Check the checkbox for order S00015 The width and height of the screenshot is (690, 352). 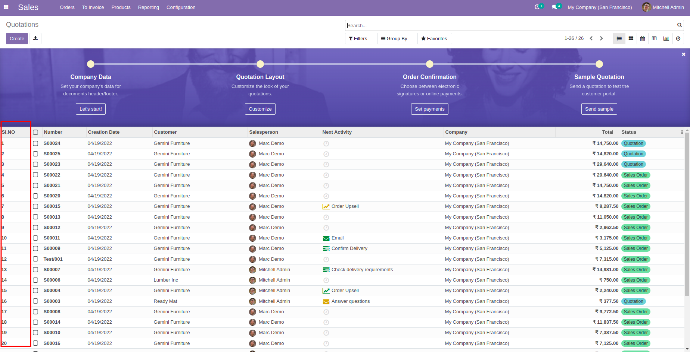point(35,206)
